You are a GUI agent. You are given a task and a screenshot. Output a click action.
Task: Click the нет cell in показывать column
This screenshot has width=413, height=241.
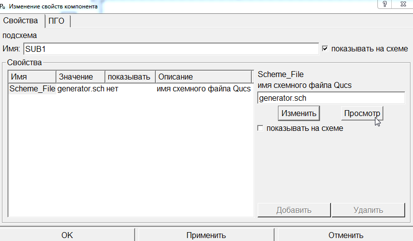[x=112, y=89]
